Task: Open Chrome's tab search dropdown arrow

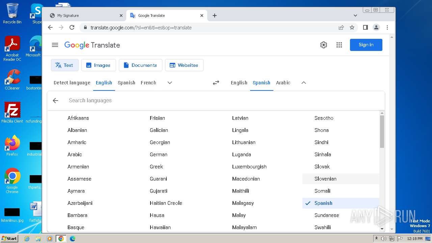Action: click(x=355, y=16)
